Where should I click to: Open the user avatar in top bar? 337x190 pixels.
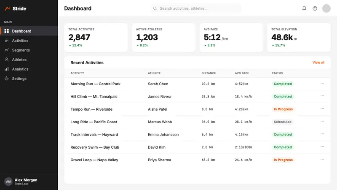(x=326, y=8)
